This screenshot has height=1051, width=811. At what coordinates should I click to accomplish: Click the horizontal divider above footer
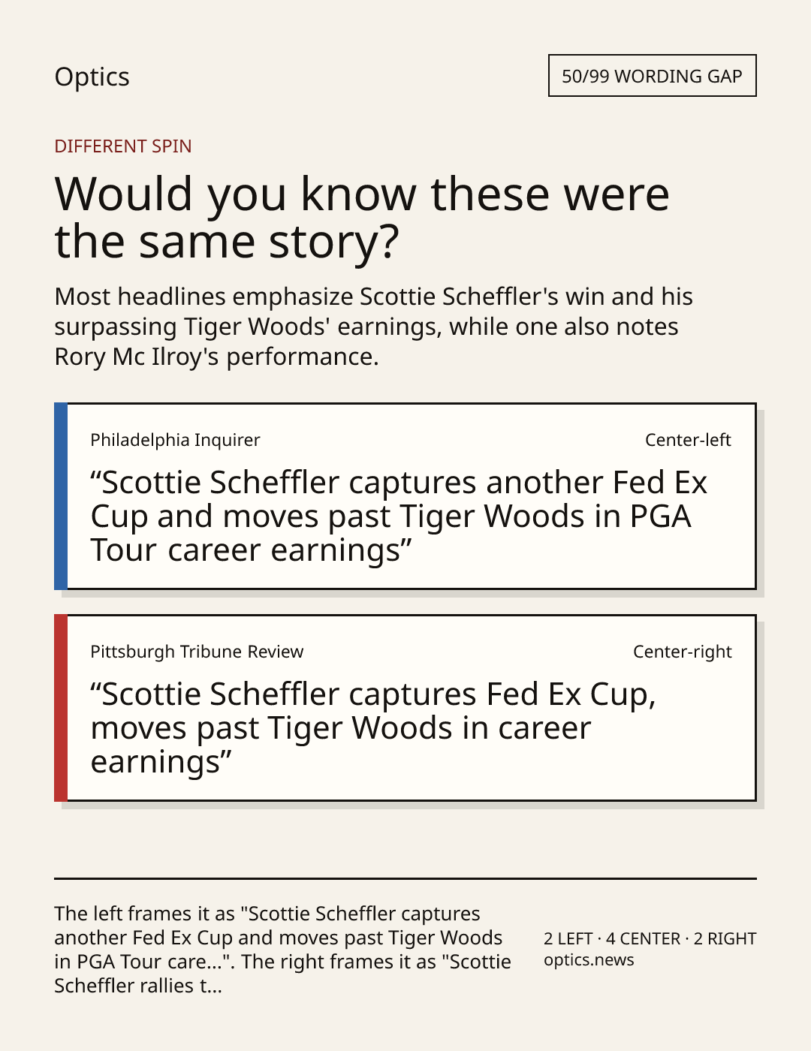[x=405, y=878]
